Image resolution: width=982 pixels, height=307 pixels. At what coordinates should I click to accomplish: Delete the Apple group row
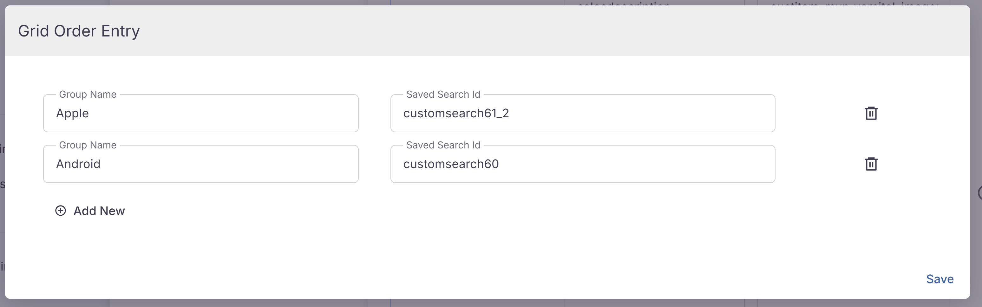pos(871,113)
